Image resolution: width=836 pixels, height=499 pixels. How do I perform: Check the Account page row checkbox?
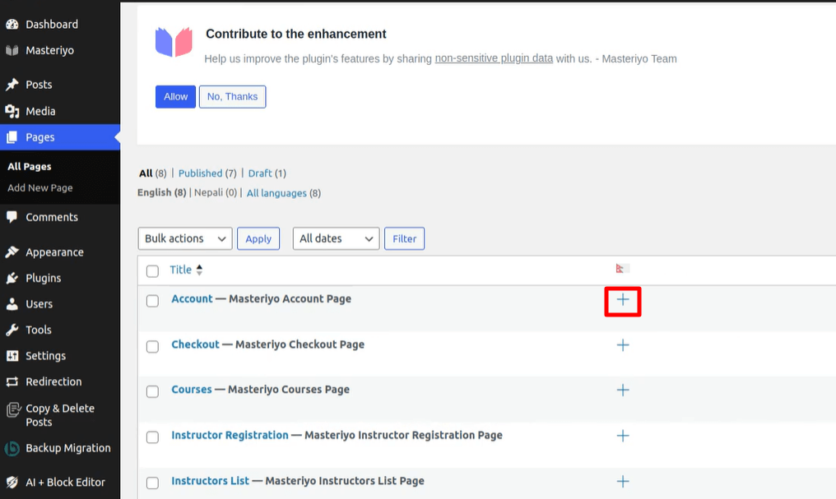(x=152, y=301)
